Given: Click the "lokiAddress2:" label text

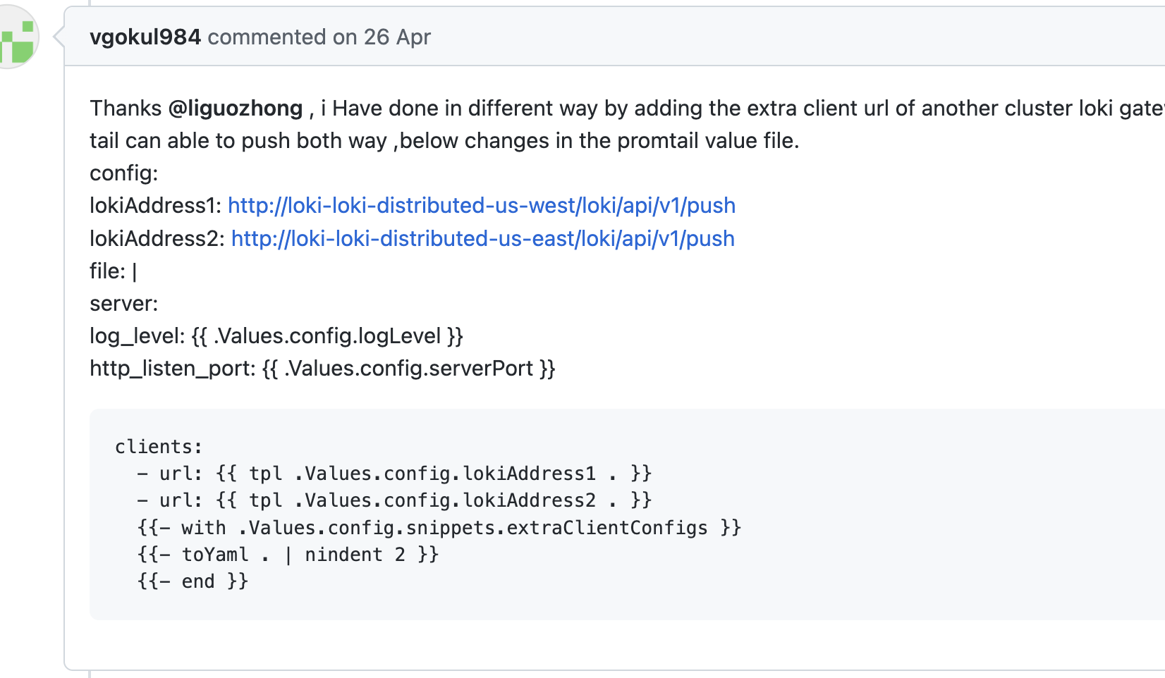Looking at the screenshot, I should (157, 239).
